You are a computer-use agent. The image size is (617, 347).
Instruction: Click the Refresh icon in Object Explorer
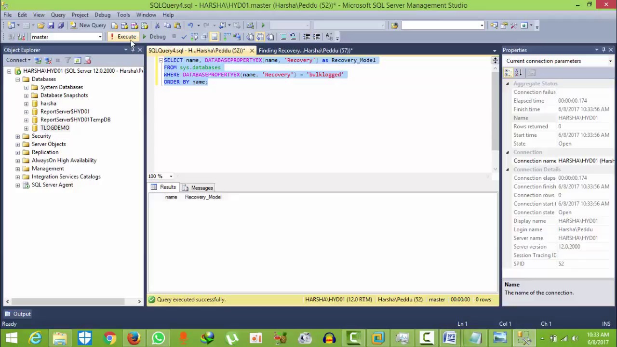(x=77, y=60)
